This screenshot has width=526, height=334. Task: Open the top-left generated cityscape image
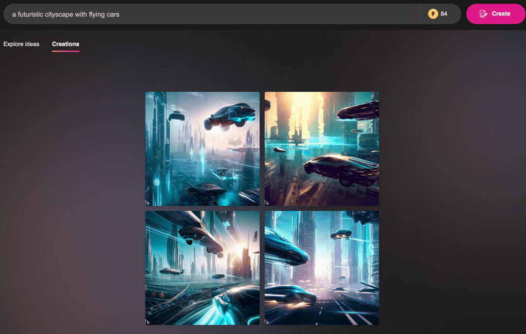(202, 149)
